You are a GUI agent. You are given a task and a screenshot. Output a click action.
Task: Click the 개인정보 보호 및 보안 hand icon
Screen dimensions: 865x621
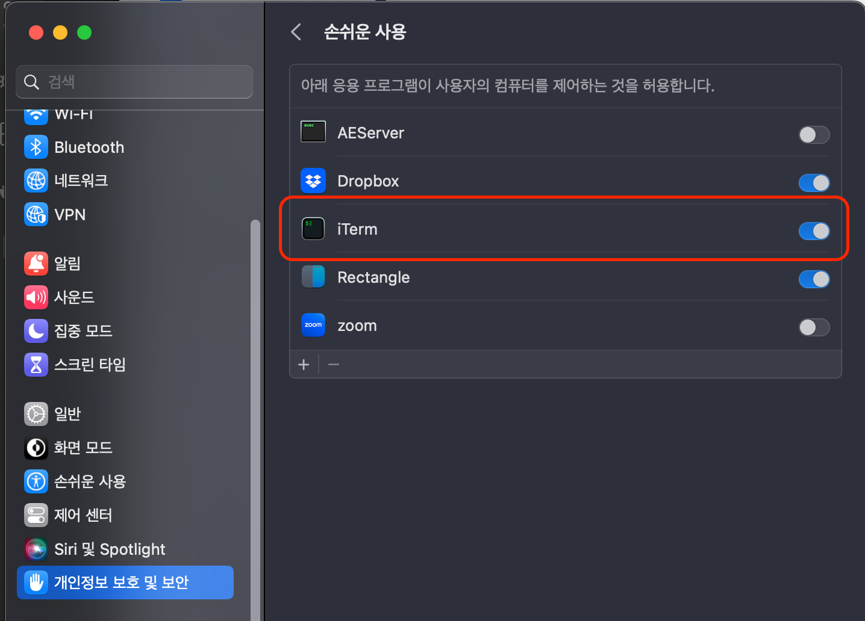pos(36,582)
